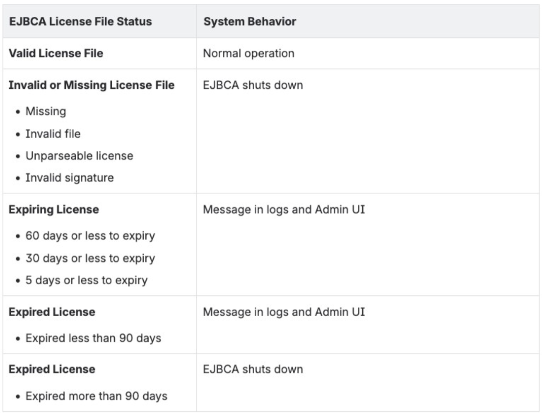Click "EJBCA shuts down" beside Invalid or Missing
The height and width of the screenshot is (413, 542).
pos(253,85)
